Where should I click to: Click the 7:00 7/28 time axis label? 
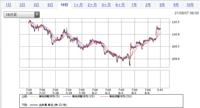55,92
